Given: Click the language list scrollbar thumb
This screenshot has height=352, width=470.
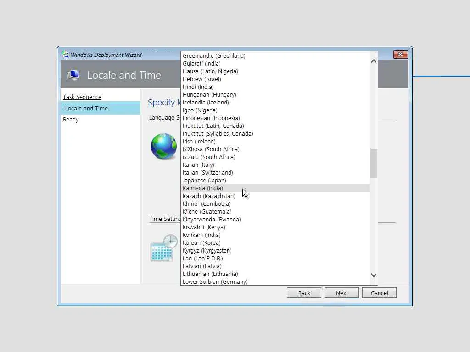Looking at the screenshot, I should (x=374, y=164).
